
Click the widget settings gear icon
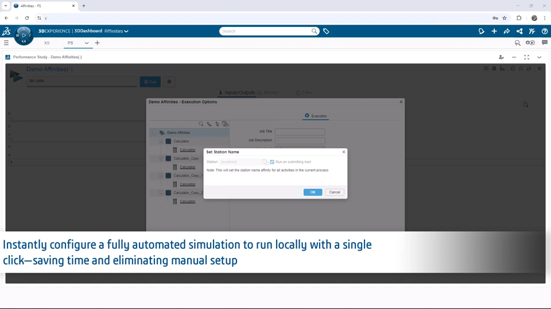[x=494, y=69]
